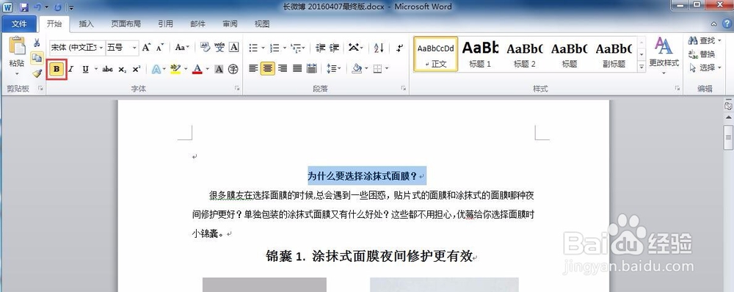Click the Grow Font icon
The height and width of the screenshot is (292, 734).
click(147, 47)
